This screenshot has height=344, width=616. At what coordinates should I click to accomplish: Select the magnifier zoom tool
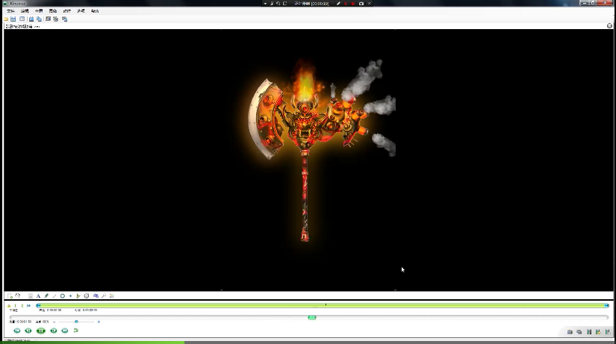coord(104,295)
